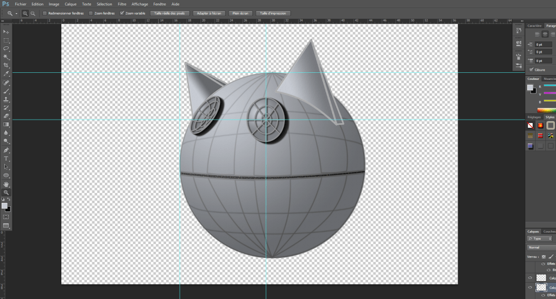Click the zoom in magnifier icon
This screenshot has width=556, height=299.
click(25, 13)
